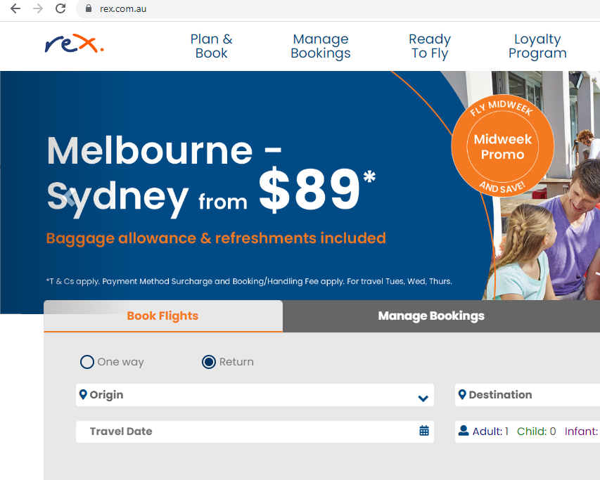The height and width of the screenshot is (480, 600).
Task: Open the Manage Bookings navigation menu
Action: click(x=321, y=46)
